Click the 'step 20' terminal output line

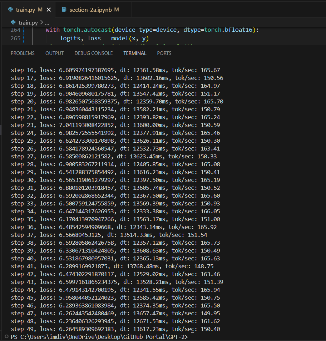pos(117,101)
